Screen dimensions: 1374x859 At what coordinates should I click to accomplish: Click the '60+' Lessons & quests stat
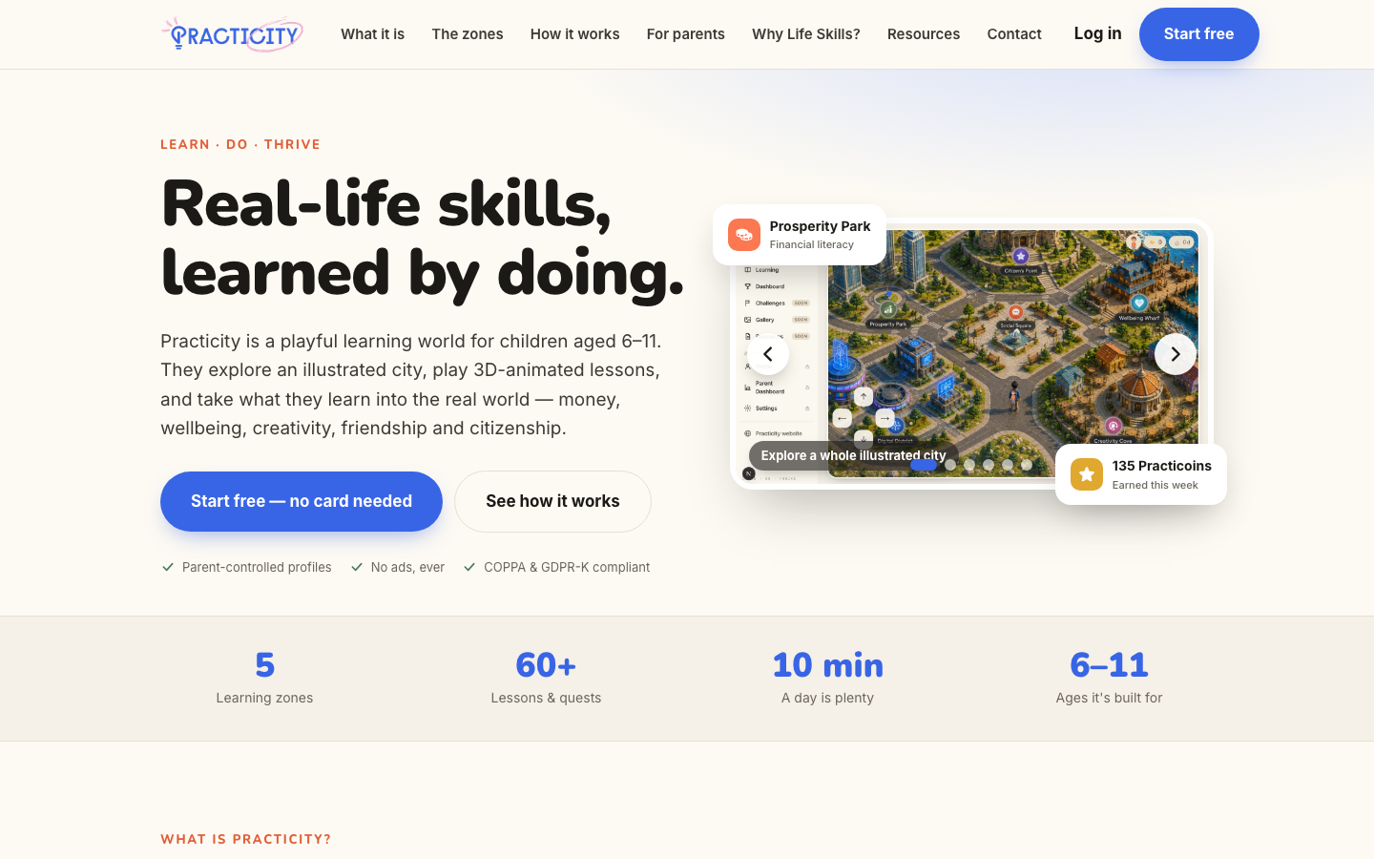pos(546,679)
